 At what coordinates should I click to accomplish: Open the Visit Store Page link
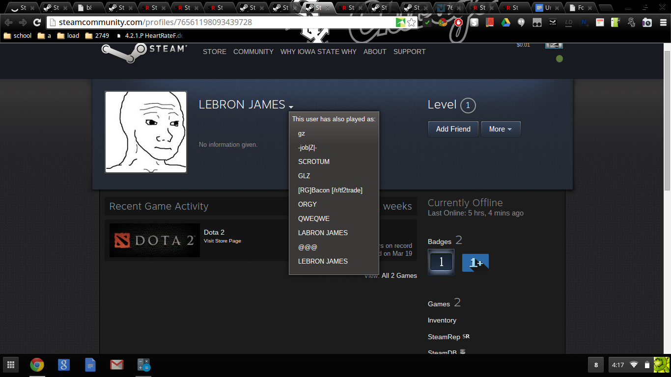click(x=223, y=241)
